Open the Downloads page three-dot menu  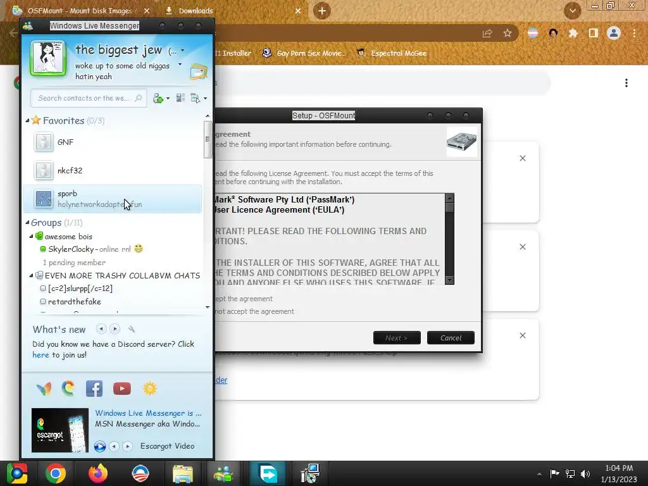click(x=626, y=83)
